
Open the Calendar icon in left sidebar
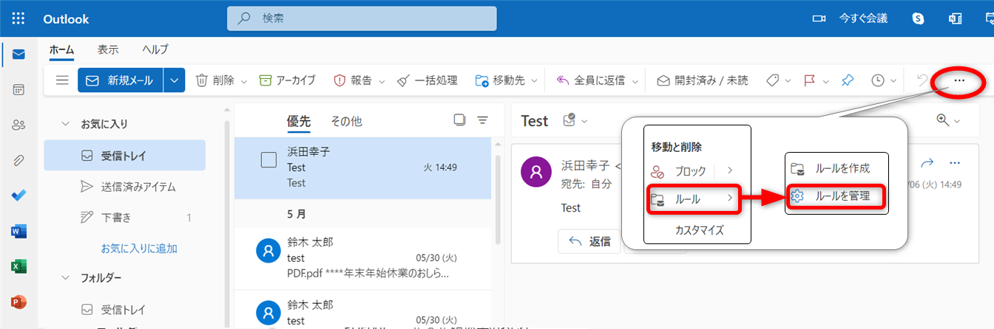click(18, 90)
